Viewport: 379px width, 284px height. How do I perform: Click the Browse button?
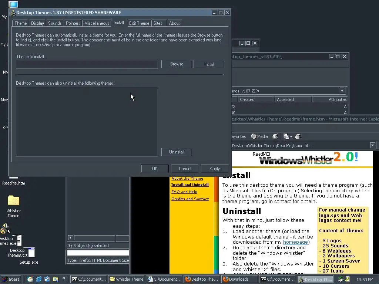pos(177,64)
